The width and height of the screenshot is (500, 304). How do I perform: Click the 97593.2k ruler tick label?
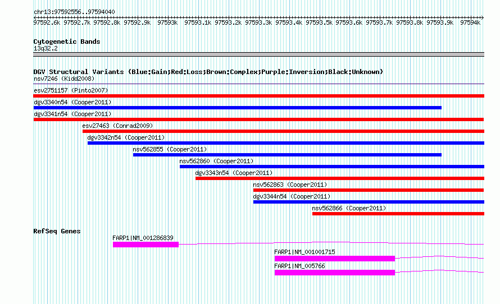coord(228,22)
